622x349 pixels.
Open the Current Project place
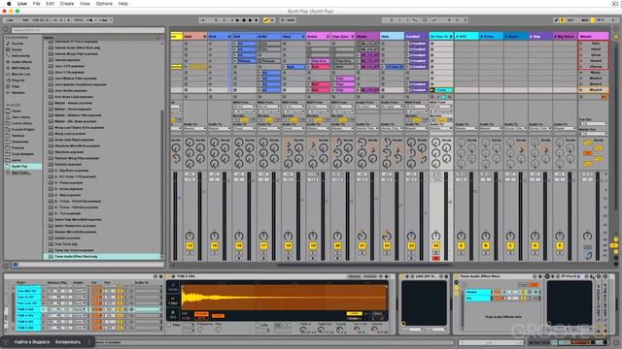coord(23,129)
